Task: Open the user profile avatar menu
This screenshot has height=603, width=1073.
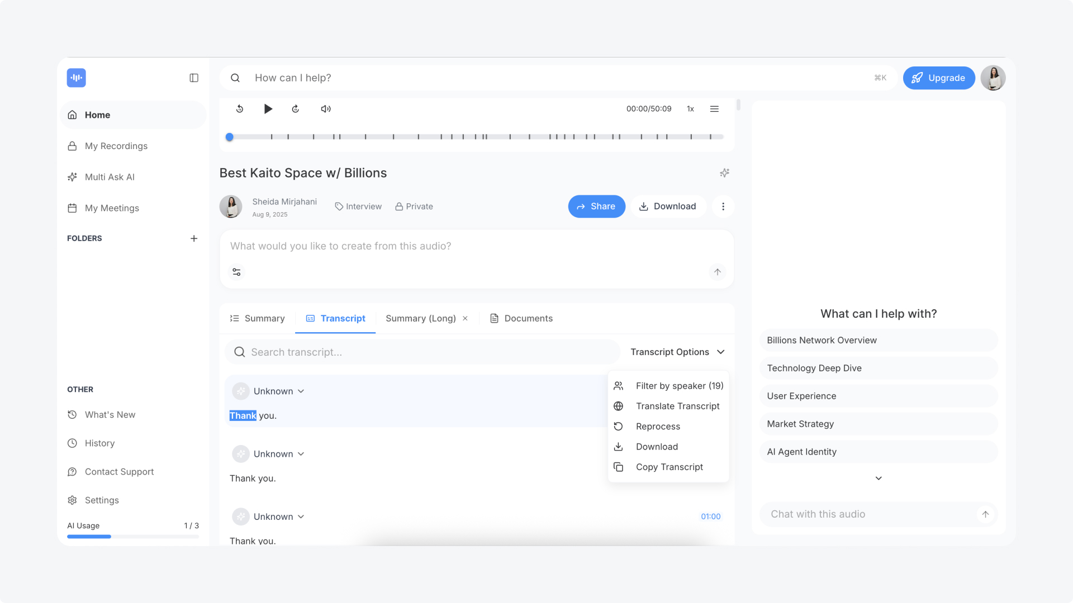Action: 993,78
